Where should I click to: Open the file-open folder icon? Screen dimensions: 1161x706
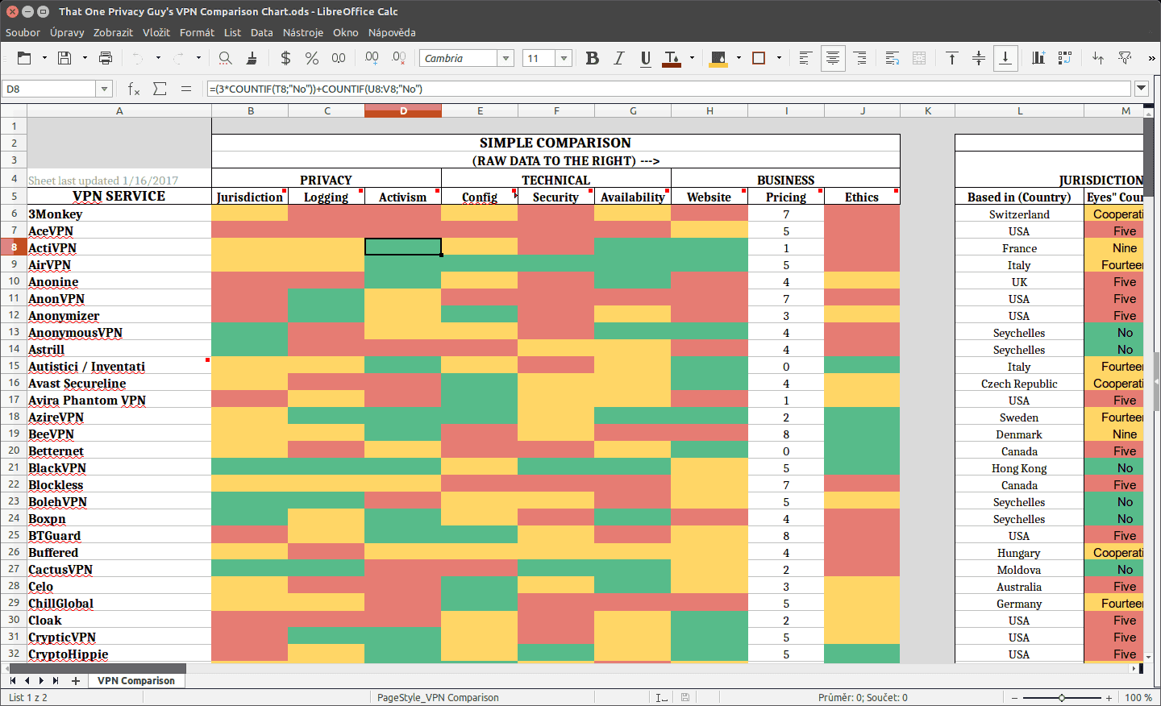pyautogui.click(x=24, y=58)
